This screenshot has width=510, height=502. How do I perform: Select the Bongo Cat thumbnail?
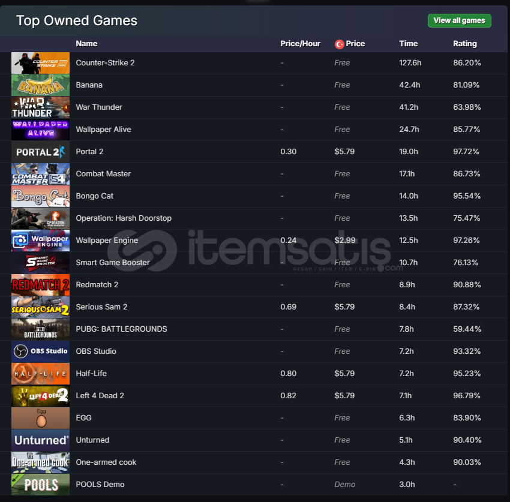point(40,196)
